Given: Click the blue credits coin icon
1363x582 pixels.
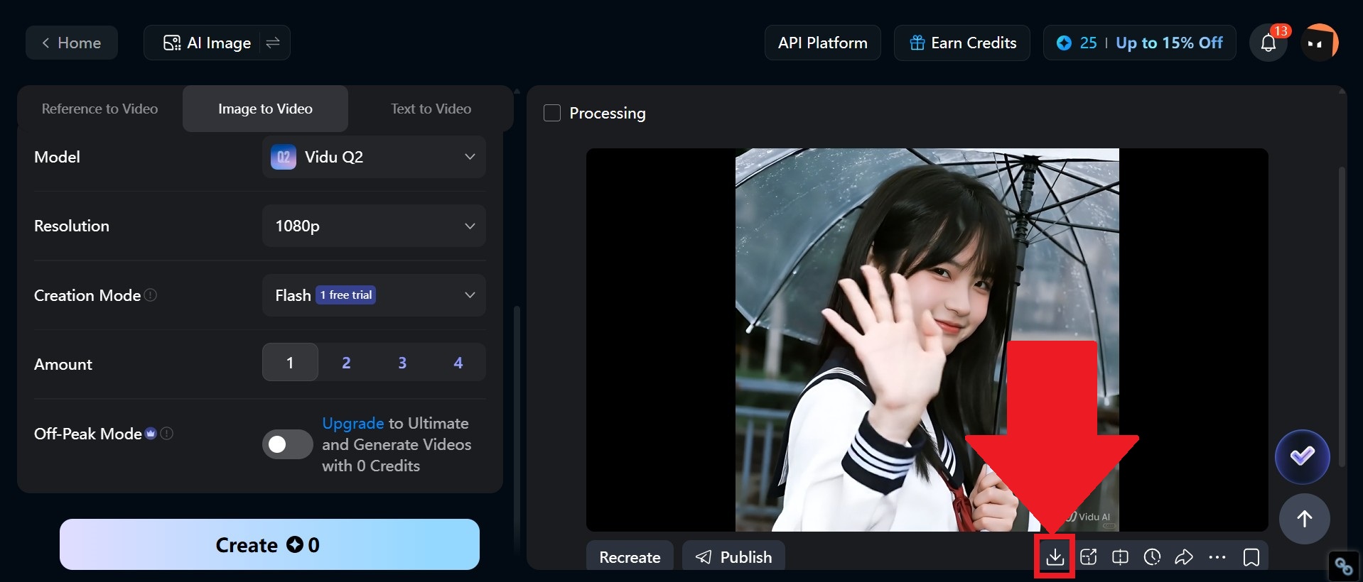Looking at the screenshot, I should point(1064,43).
